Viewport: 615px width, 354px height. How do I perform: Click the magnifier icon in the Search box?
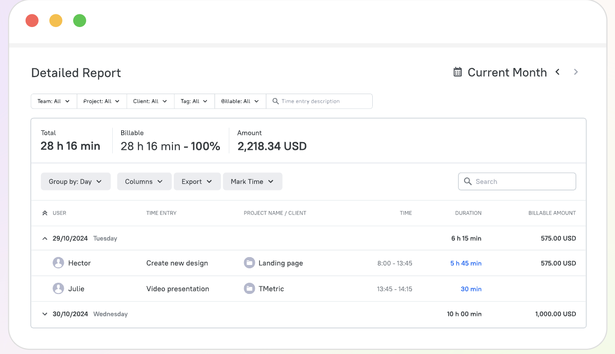(468, 182)
